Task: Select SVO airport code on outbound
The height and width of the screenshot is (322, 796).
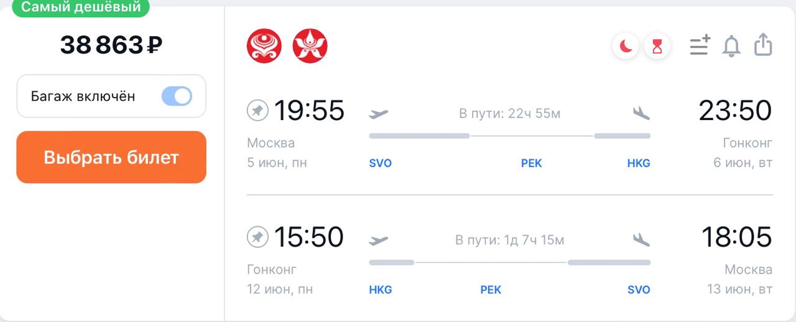Action: tap(381, 163)
